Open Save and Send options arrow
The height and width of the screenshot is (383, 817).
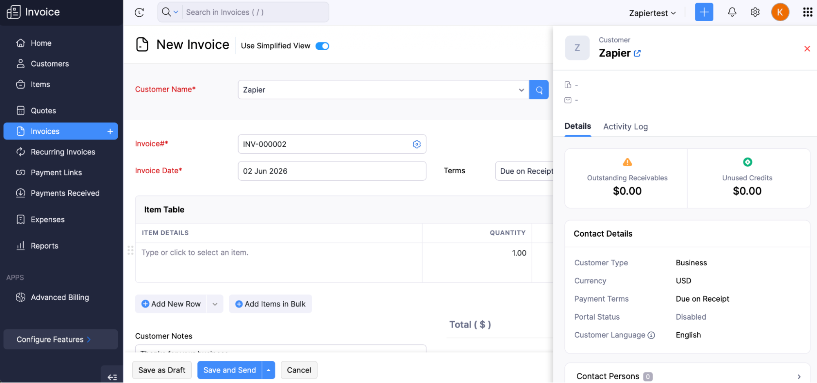click(x=269, y=370)
